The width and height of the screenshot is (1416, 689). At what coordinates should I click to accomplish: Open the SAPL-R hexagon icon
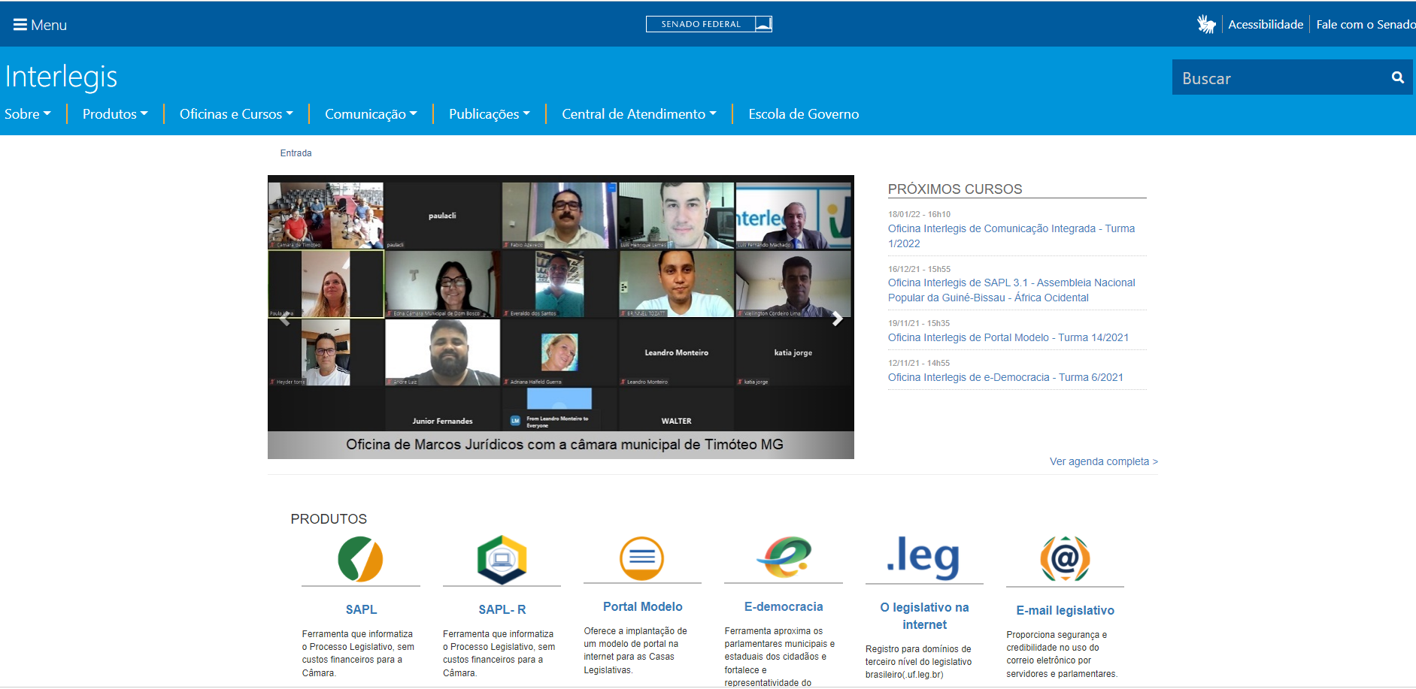click(502, 559)
